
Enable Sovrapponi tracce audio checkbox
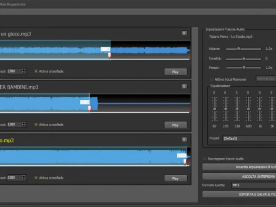(x=205, y=159)
